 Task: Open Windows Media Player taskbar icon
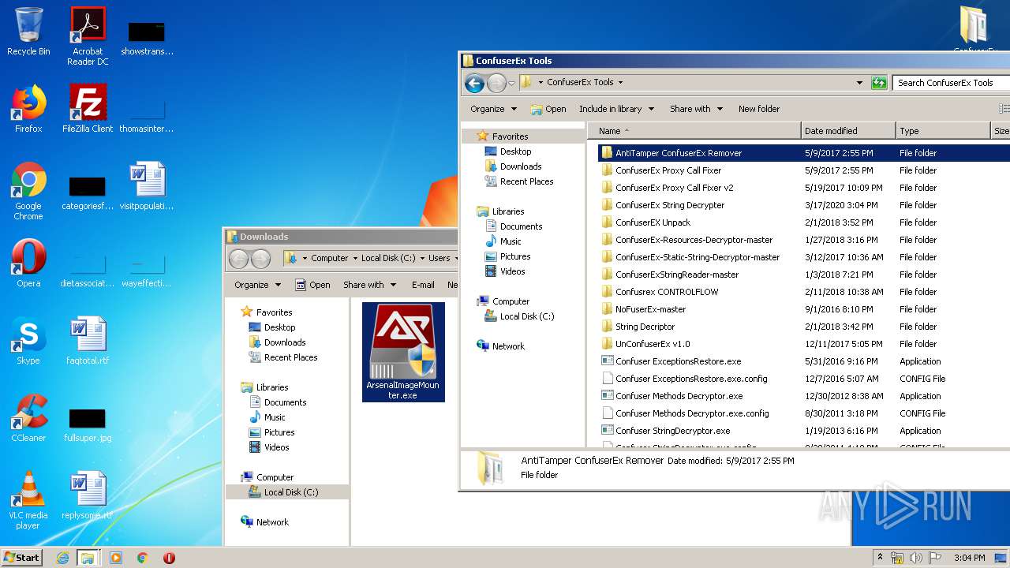[116, 558]
